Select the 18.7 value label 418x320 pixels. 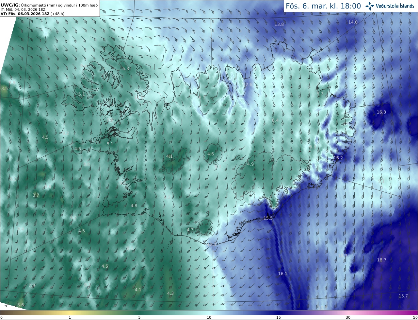pos(381,260)
